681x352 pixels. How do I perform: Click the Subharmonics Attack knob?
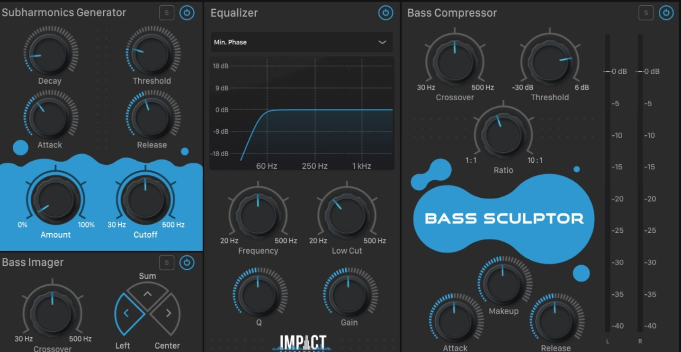(50, 117)
